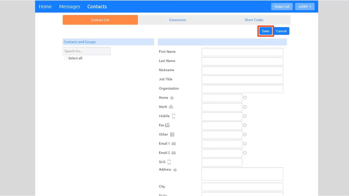Image resolution: width=349 pixels, height=196 pixels.
Task: Click the envelope icon beside Email 2
Action: point(173,153)
